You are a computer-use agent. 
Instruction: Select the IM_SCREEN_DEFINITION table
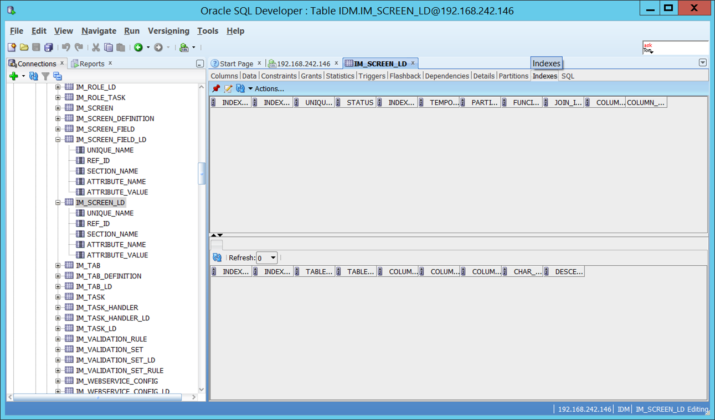pyautogui.click(x=115, y=119)
